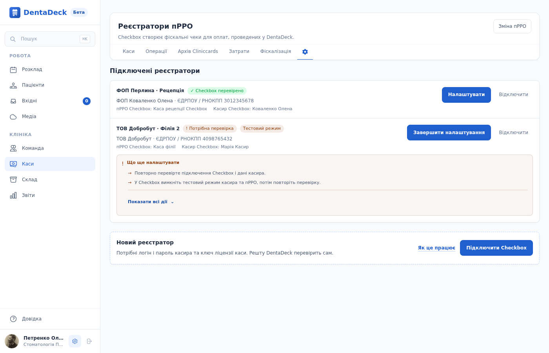549x353 pixels.
Task: Open Медіа cloud icon in sidebar
Action: [13, 117]
